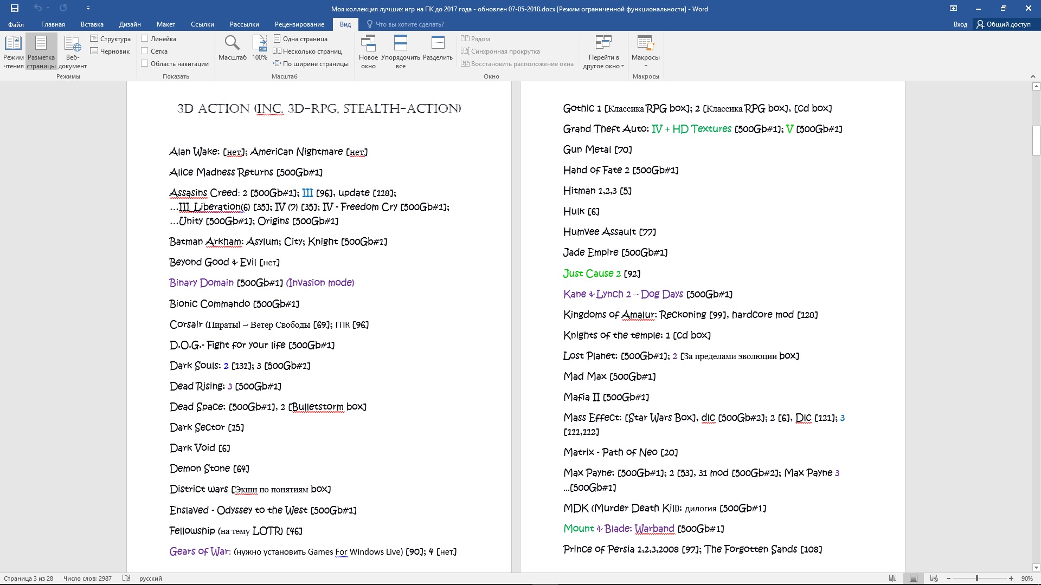Enable the Ruler (Линейка) checkbox
Screen dimensions: 1041x585
coord(145,38)
